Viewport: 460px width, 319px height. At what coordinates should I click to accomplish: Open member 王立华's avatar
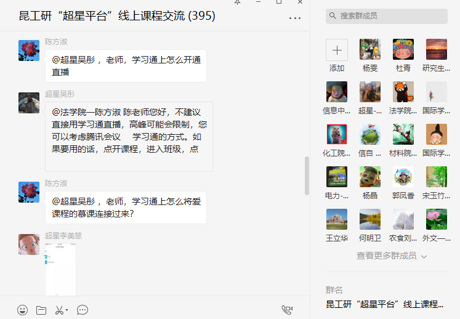click(x=337, y=219)
